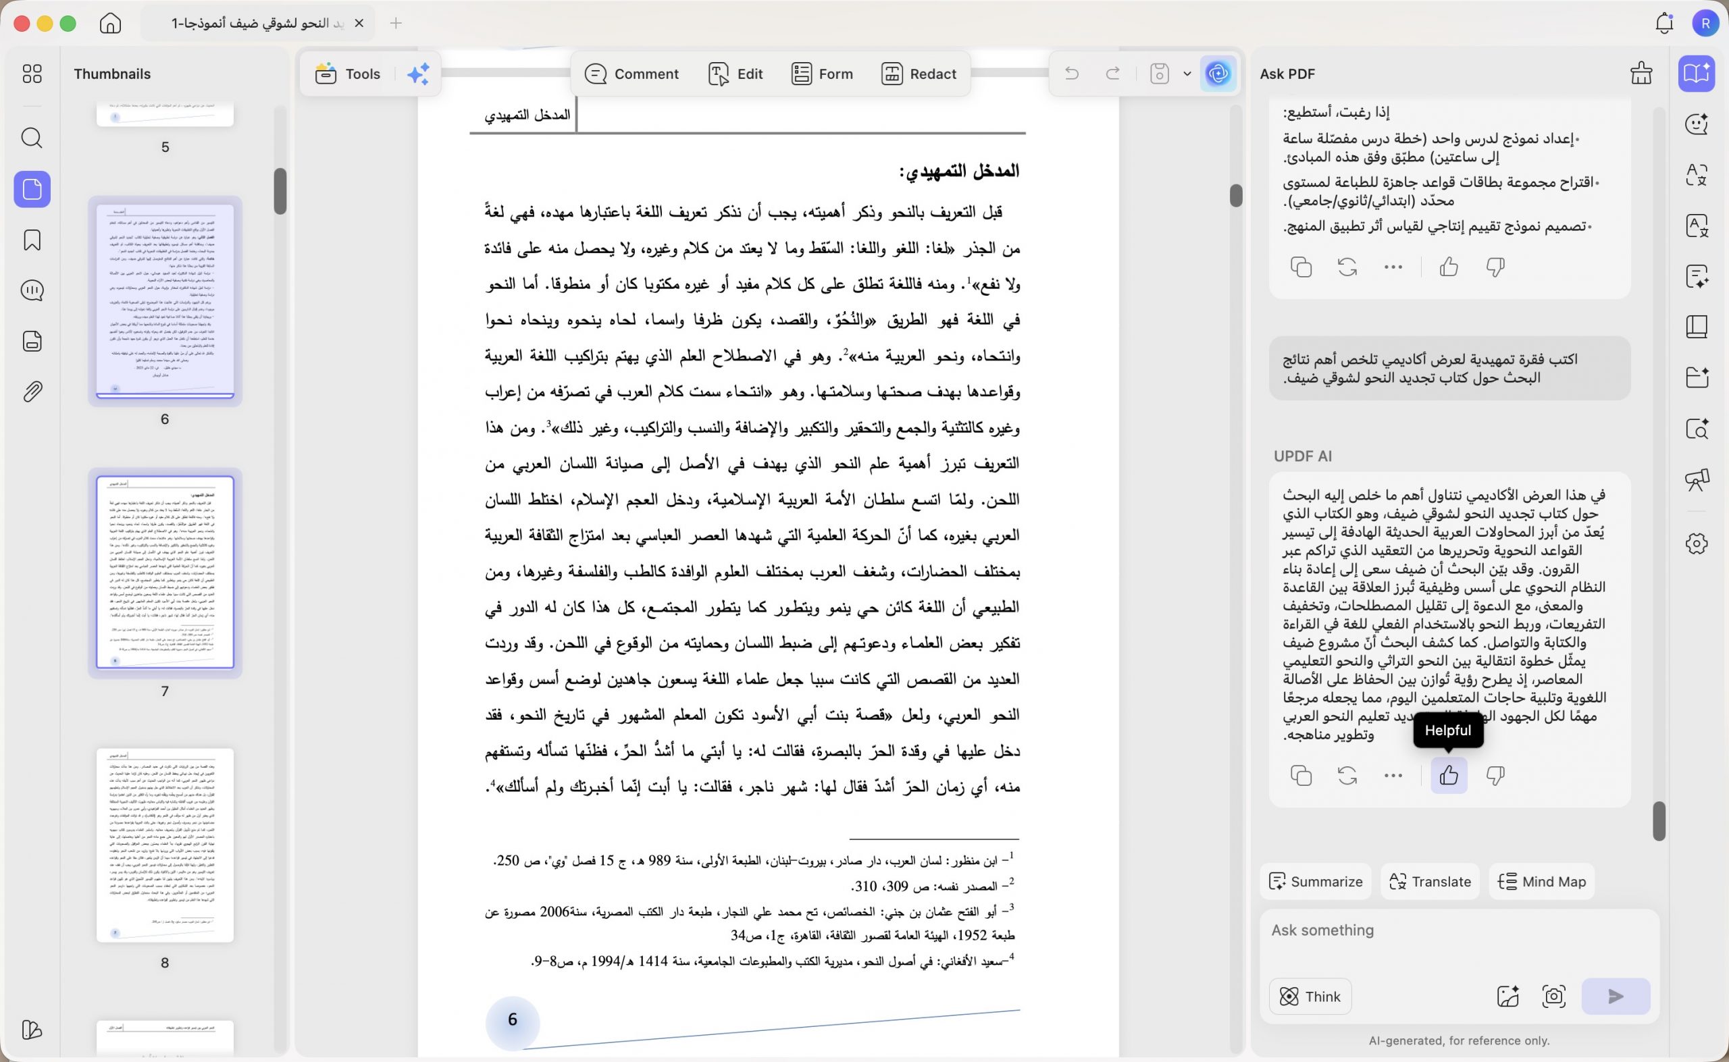Select page 7 thumbnail
Image resolution: width=1729 pixels, height=1062 pixels.
[165, 573]
